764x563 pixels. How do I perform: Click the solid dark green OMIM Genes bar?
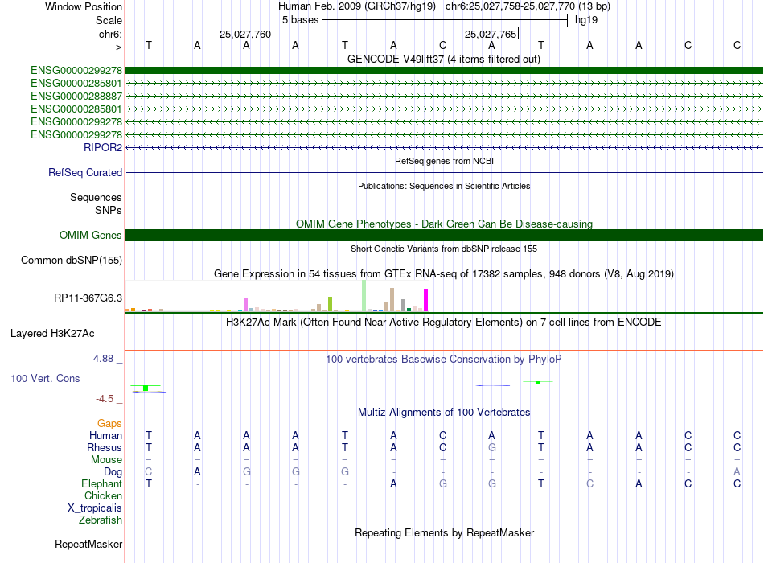444,236
